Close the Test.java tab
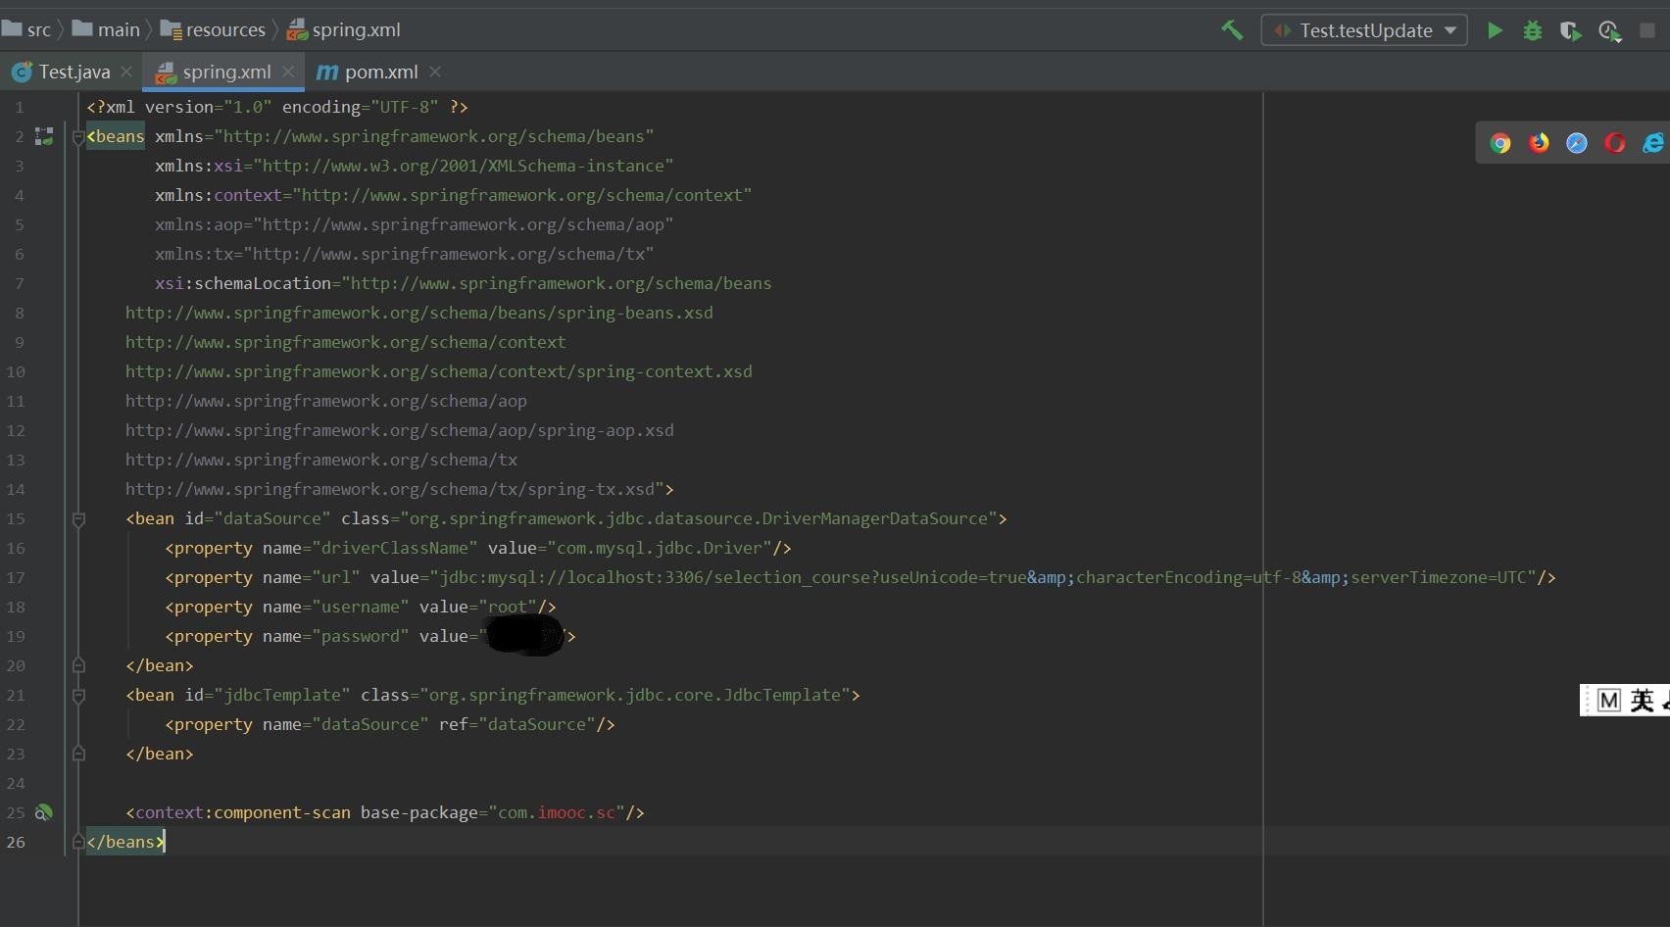The width and height of the screenshot is (1670, 927). 126,72
